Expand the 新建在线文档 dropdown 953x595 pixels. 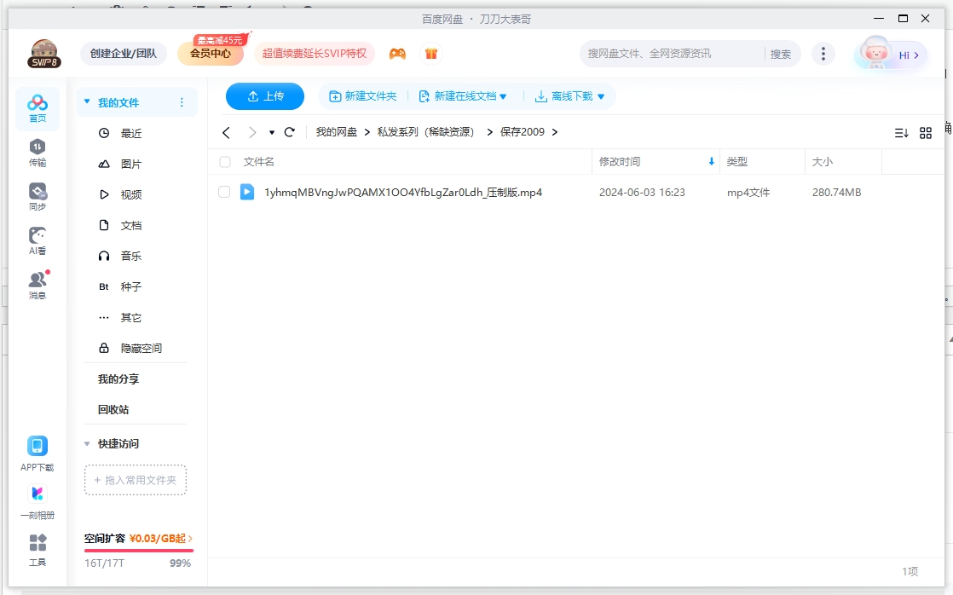[x=503, y=97]
